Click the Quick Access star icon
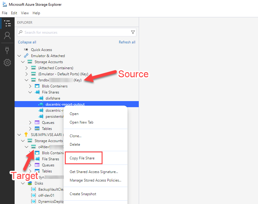 click(x=26, y=49)
